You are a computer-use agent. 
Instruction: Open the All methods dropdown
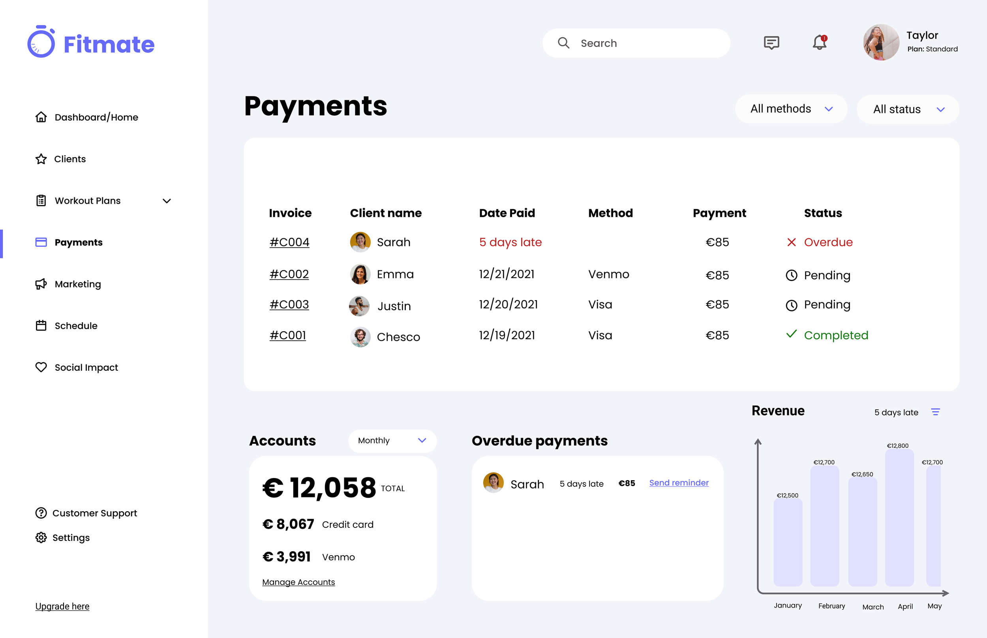pos(791,109)
